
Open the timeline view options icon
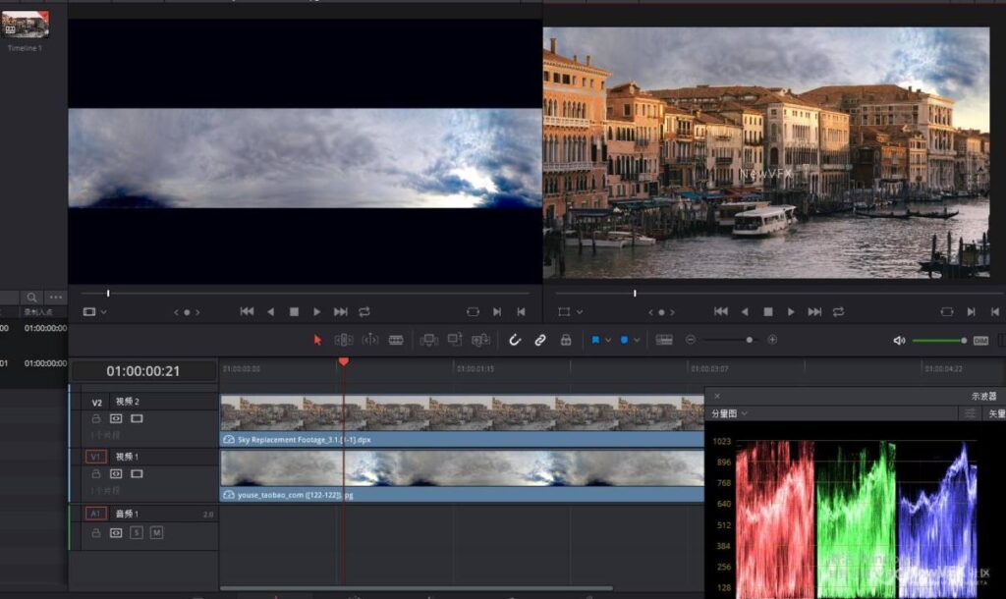pos(664,340)
